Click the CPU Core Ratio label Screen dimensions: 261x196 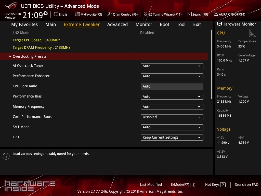point(25,86)
